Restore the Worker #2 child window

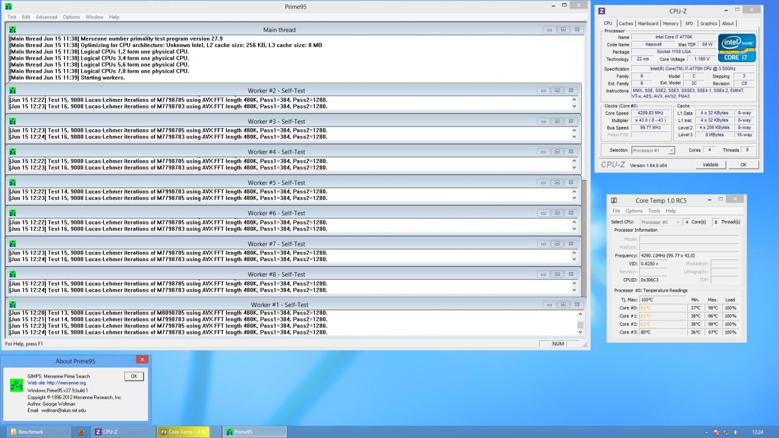click(557, 90)
